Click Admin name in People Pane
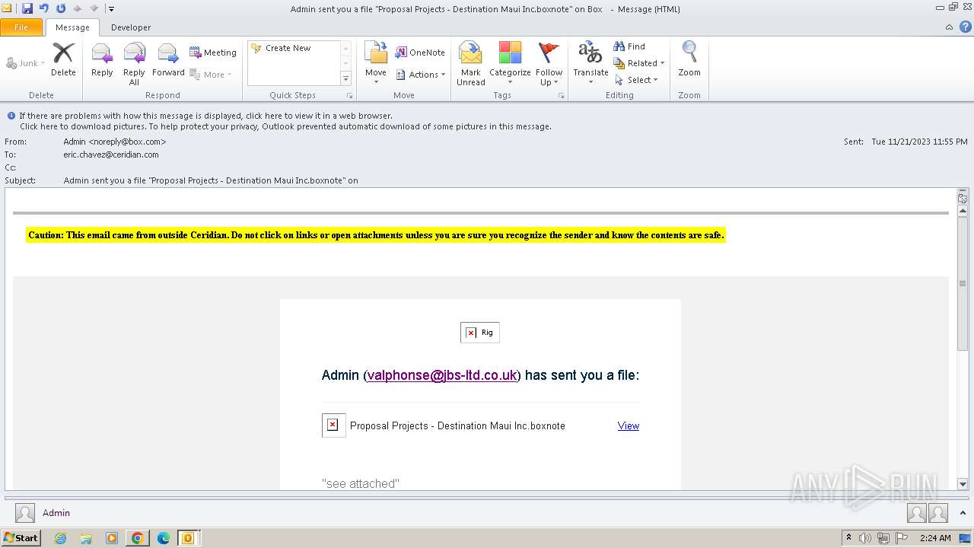The height and width of the screenshot is (548, 974). tap(56, 513)
